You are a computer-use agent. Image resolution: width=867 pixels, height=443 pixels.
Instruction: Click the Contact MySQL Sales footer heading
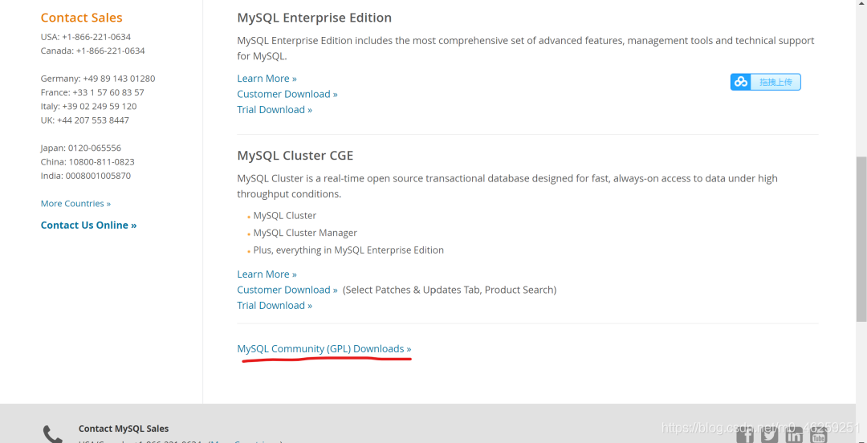click(124, 429)
